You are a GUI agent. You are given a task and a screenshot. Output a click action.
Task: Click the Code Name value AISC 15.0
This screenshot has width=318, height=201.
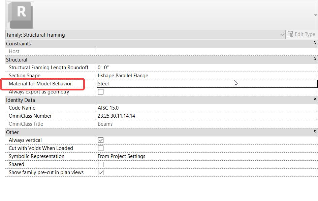tap(135, 108)
